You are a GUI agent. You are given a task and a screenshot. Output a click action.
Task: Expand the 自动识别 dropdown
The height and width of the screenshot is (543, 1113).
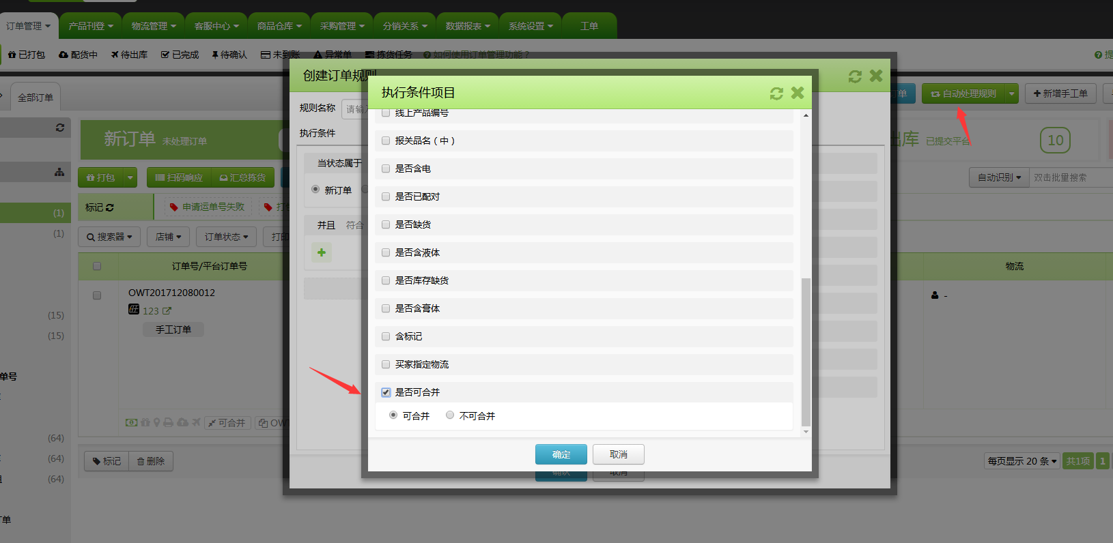tap(999, 177)
